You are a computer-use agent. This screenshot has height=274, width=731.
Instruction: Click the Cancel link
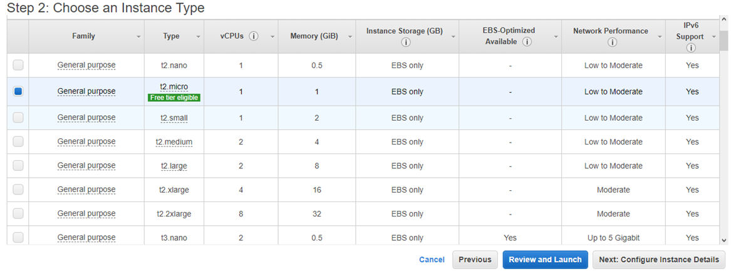pyautogui.click(x=432, y=260)
